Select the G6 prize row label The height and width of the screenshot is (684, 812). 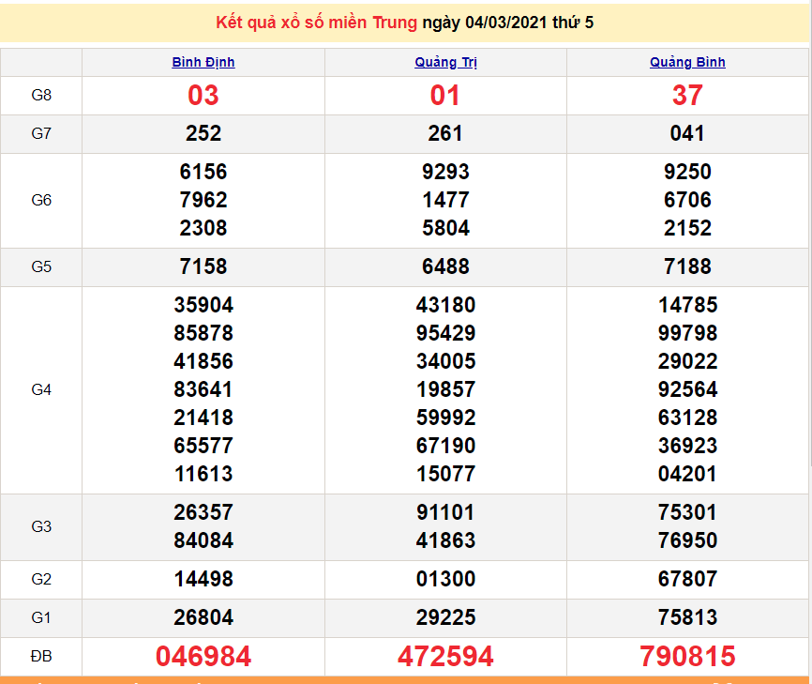tap(41, 199)
